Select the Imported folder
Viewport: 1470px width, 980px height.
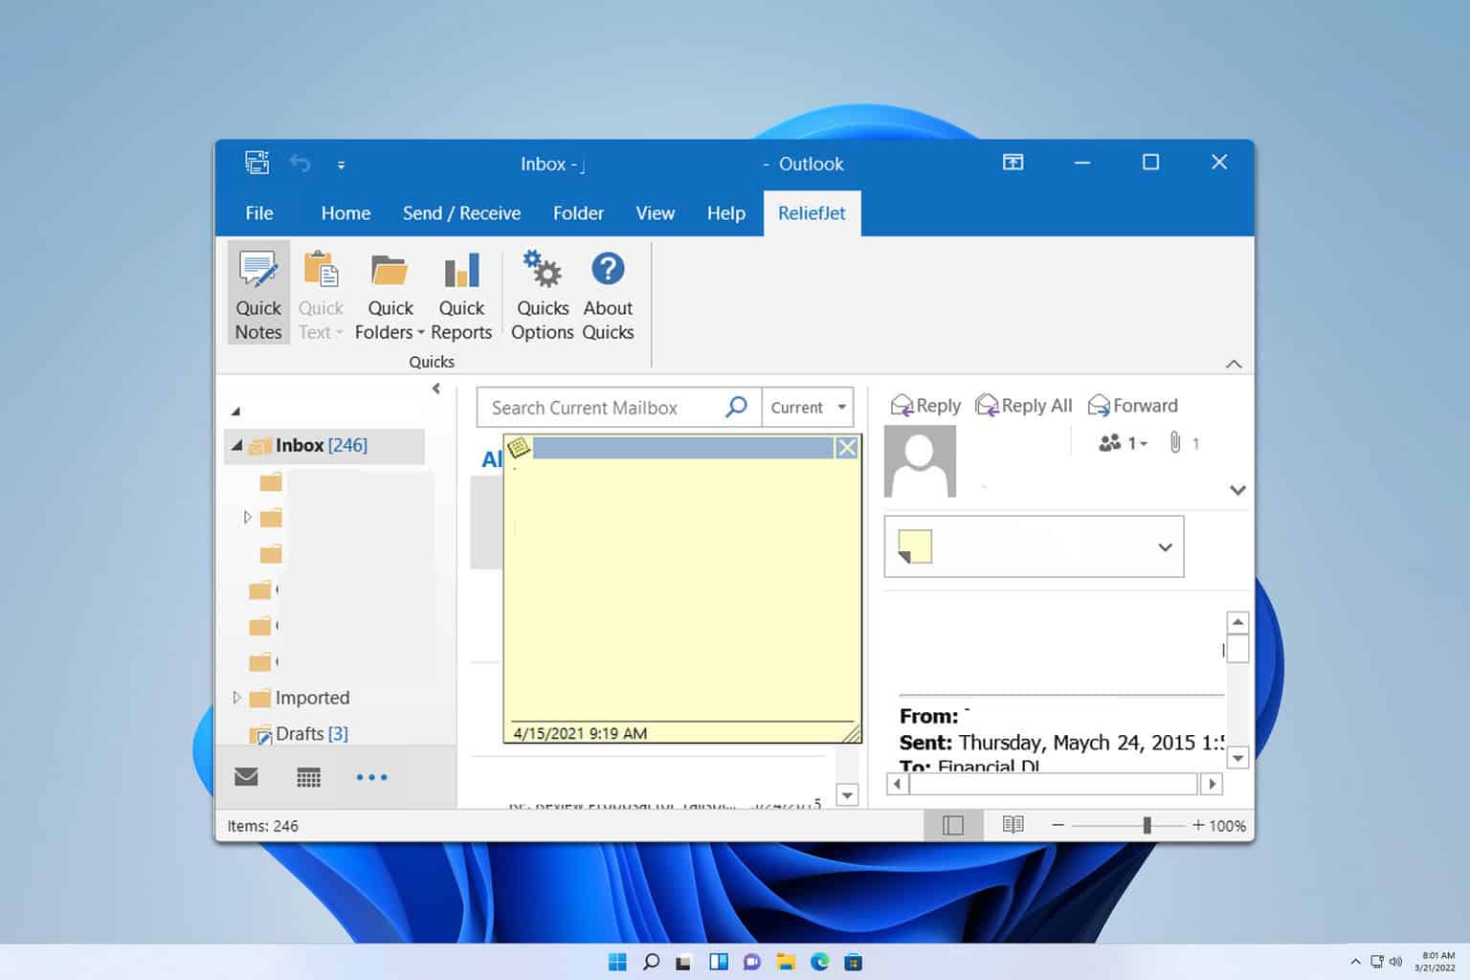click(312, 698)
